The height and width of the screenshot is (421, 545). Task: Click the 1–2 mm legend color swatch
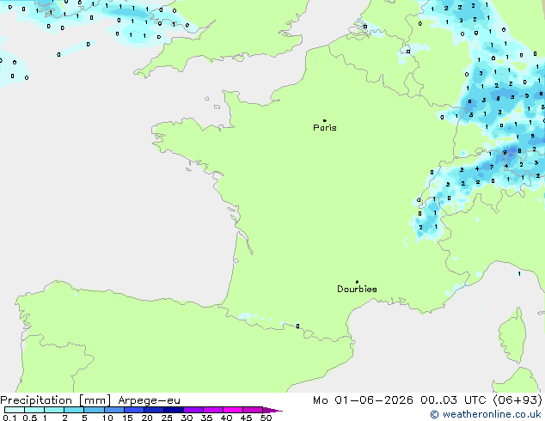tap(54, 410)
